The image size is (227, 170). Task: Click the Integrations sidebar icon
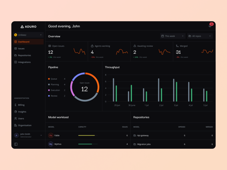click(x=16, y=62)
